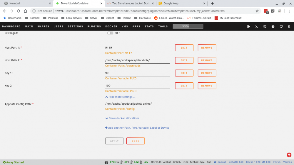Switch to Two Simultaneous Jackett tab
The image size is (294, 165).
pyautogui.click(x=131, y=3)
